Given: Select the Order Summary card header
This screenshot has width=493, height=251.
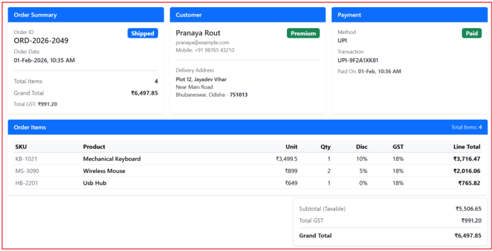Looking at the screenshot, I should tap(86, 15).
